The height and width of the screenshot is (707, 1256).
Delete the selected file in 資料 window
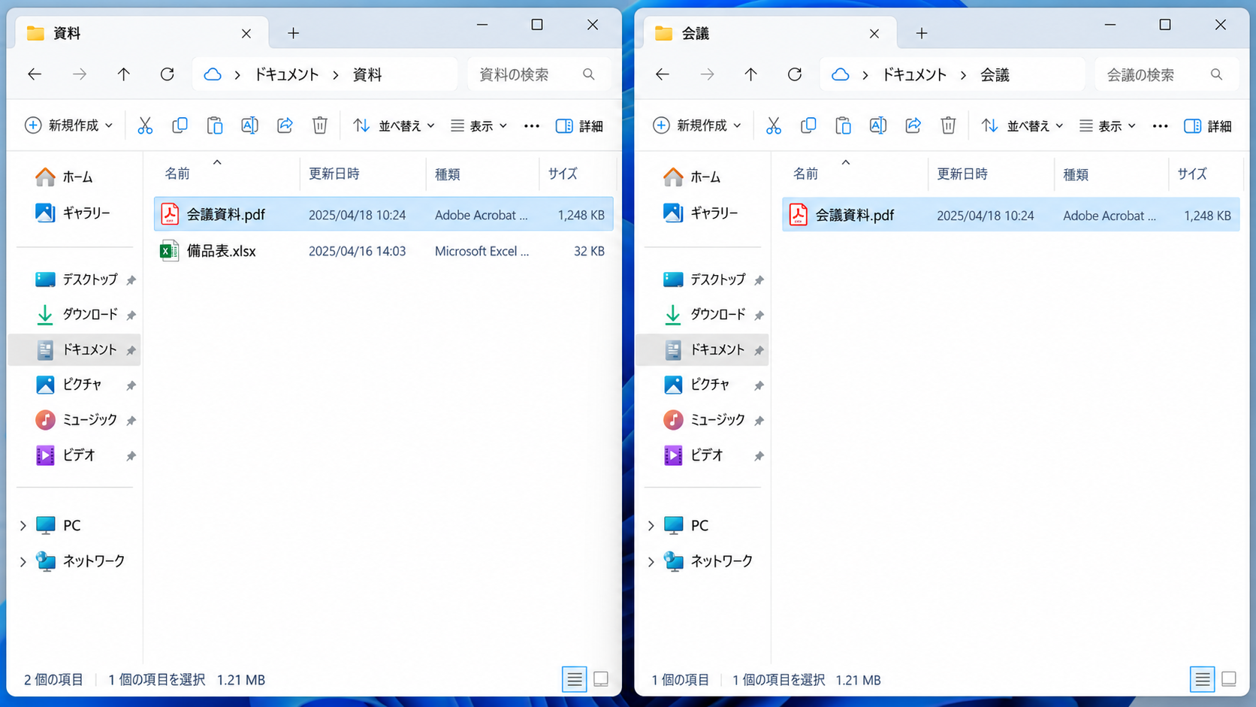tap(320, 125)
